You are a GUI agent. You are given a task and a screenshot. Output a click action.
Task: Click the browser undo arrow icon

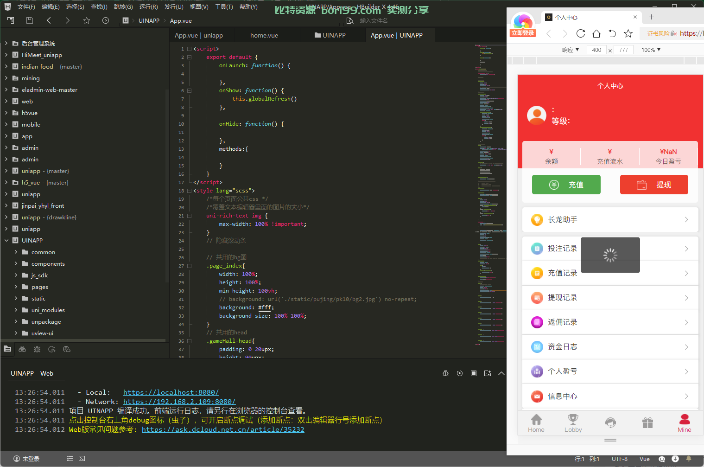(x=612, y=33)
